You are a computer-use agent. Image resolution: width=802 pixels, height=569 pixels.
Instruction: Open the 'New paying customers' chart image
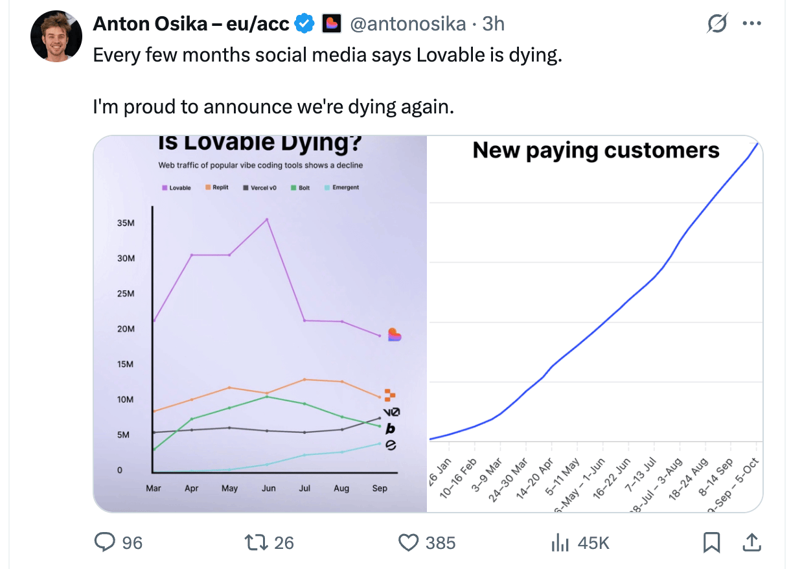pyautogui.click(x=595, y=324)
